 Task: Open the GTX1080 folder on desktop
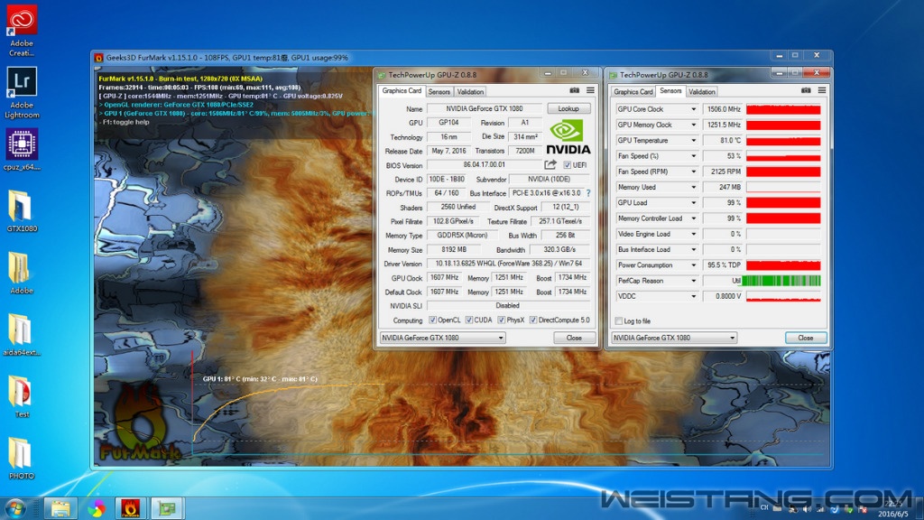point(22,211)
